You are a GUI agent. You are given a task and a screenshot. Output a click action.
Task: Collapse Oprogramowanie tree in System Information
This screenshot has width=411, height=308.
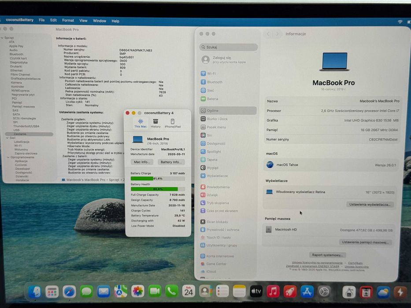pos(8,158)
